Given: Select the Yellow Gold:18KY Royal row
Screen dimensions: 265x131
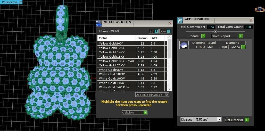Looking at the screenshot, I should click(x=132, y=61).
